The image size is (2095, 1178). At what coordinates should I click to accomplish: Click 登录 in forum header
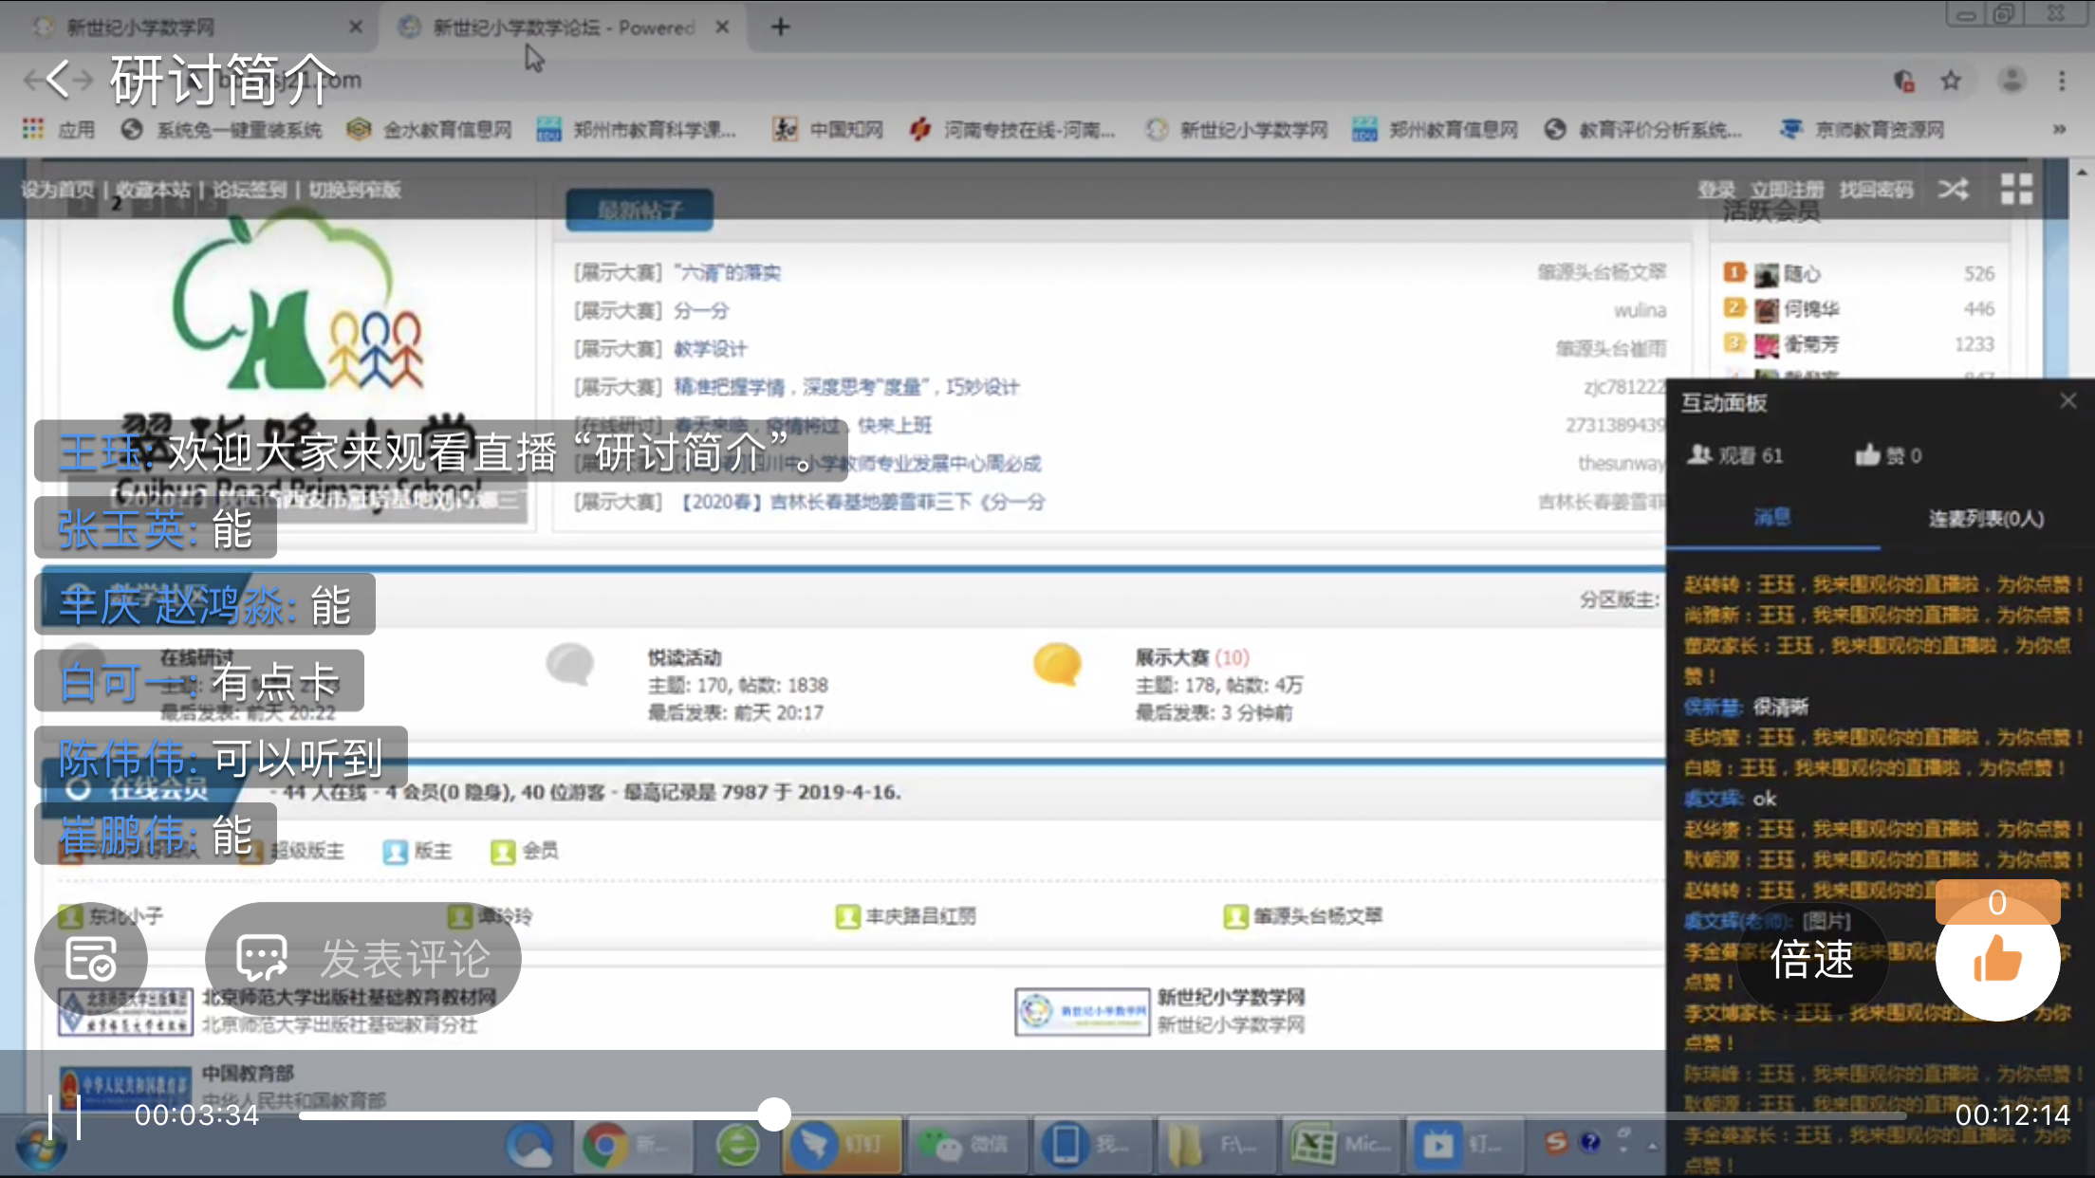click(x=1716, y=190)
